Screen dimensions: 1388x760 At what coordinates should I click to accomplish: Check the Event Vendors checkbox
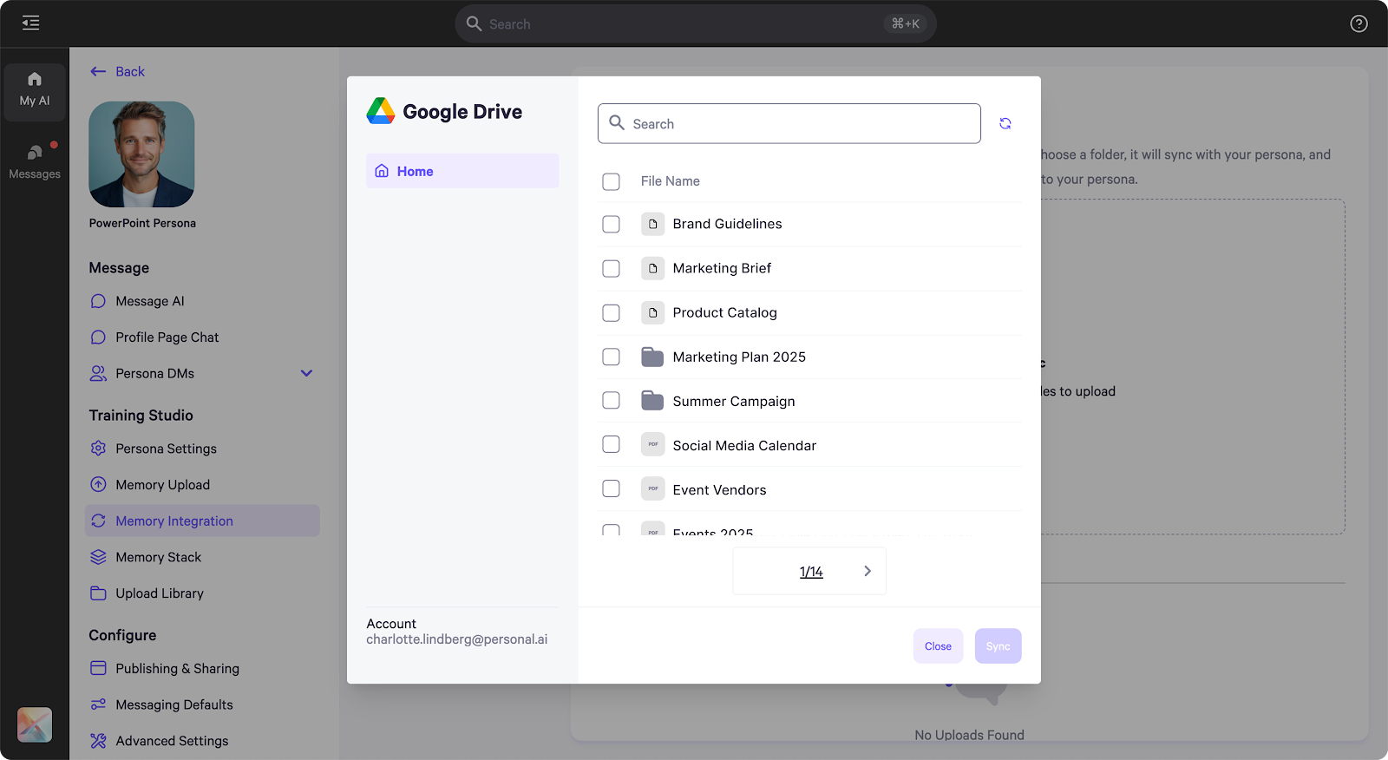coord(611,489)
